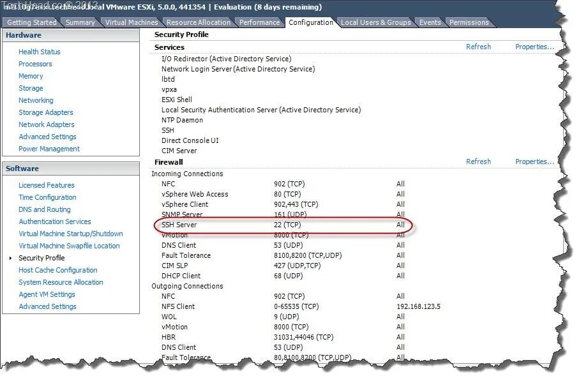
Task: Open Hardware Advanced Settings link
Action: pos(48,137)
